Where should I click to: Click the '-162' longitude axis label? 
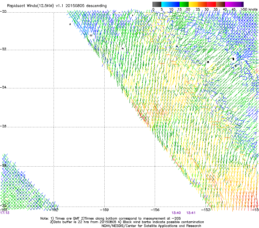tap(54, 210)
